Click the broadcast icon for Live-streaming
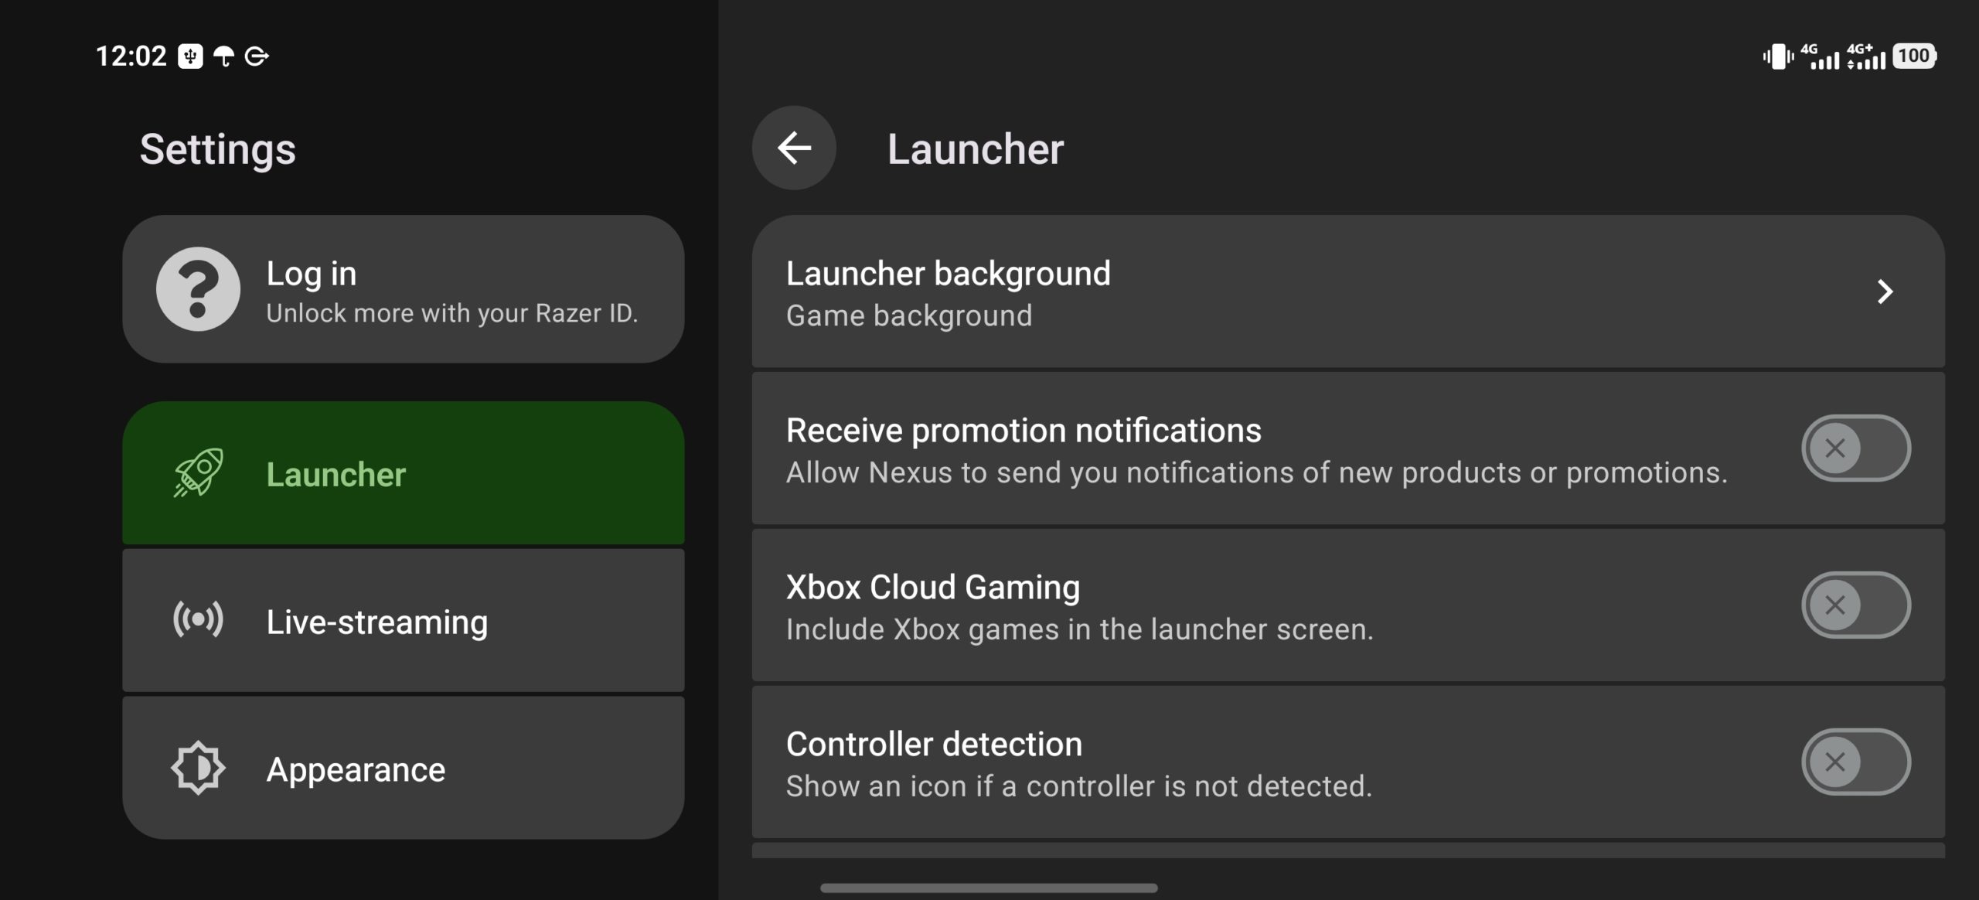 (198, 620)
